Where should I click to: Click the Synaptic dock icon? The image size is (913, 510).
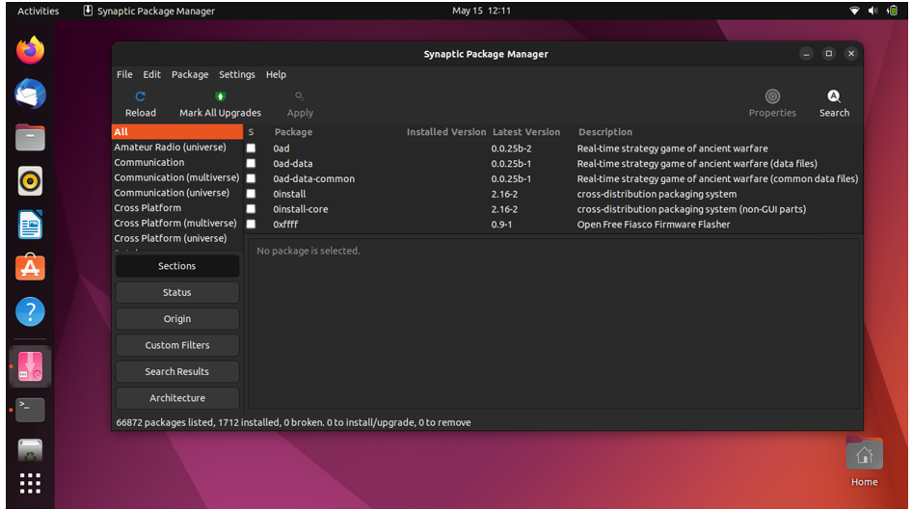click(x=30, y=366)
